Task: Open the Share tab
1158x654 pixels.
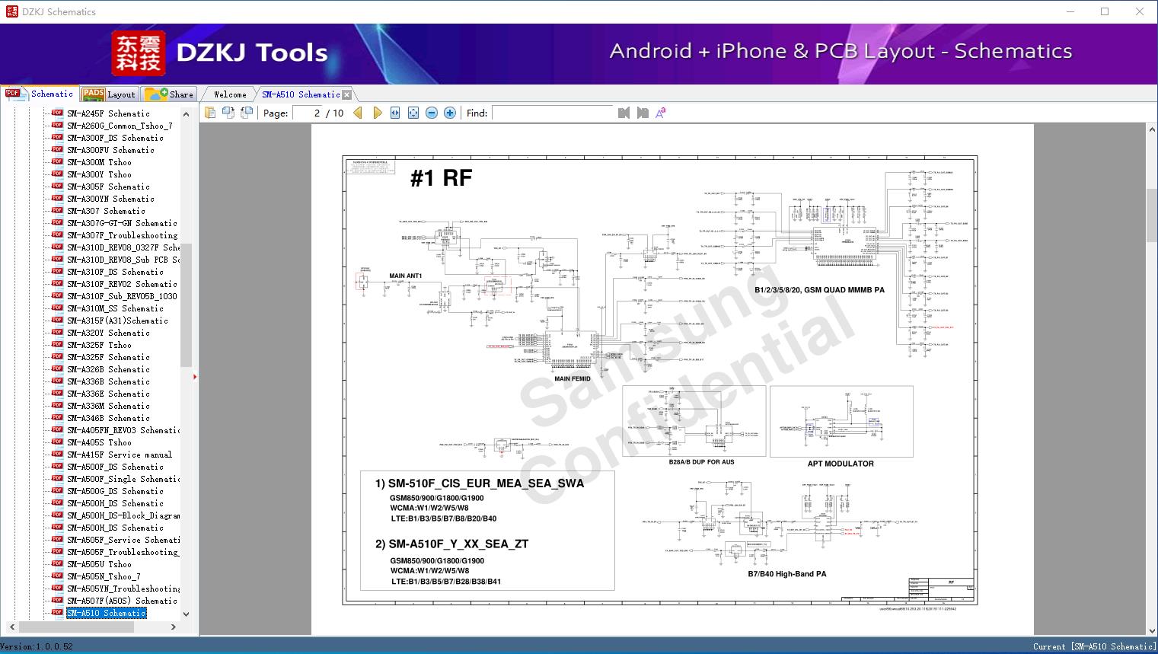Action: click(x=169, y=94)
